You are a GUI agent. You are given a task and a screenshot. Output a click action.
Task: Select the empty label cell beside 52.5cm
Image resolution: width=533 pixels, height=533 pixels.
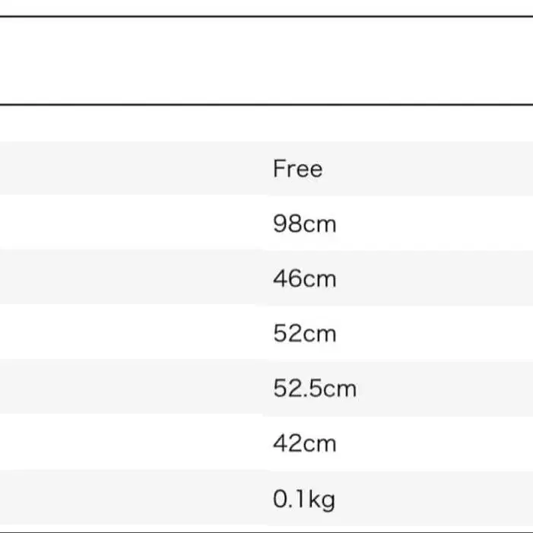pos(129,389)
